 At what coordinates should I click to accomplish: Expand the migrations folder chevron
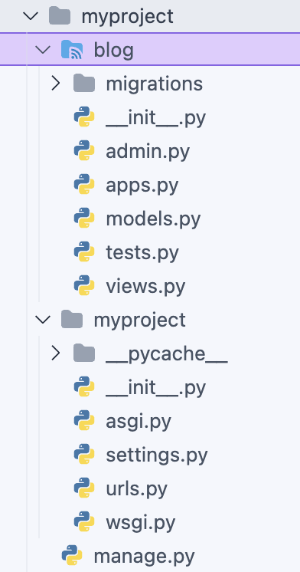(55, 84)
